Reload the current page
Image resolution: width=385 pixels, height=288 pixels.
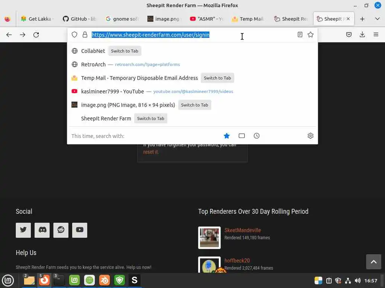coord(36,35)
